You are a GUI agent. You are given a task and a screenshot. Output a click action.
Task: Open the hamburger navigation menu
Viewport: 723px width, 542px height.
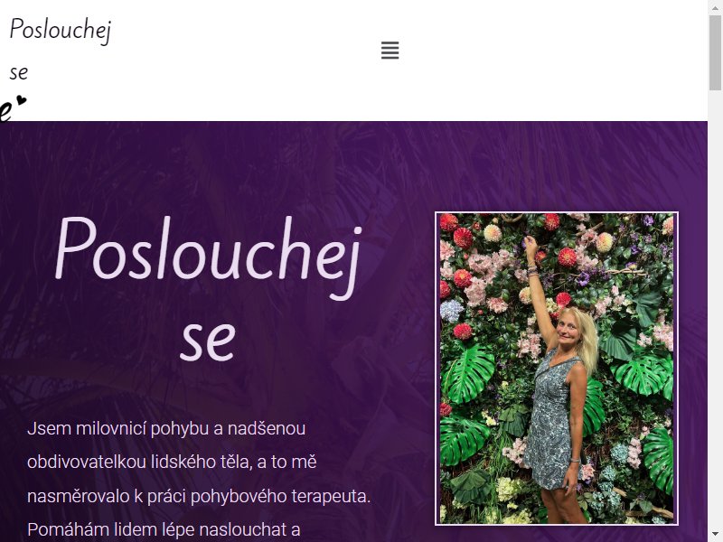390,50
